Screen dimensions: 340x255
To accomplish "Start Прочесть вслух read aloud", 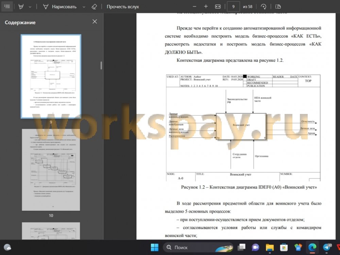I will click(123, 7).
